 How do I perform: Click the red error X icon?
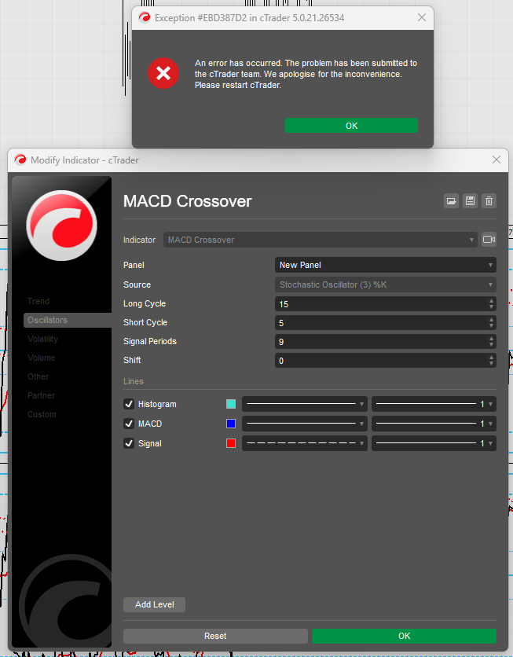(163, 73)
